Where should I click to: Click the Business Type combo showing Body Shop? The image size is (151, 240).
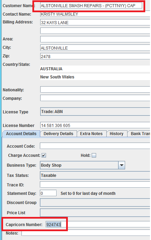[82, 165]
